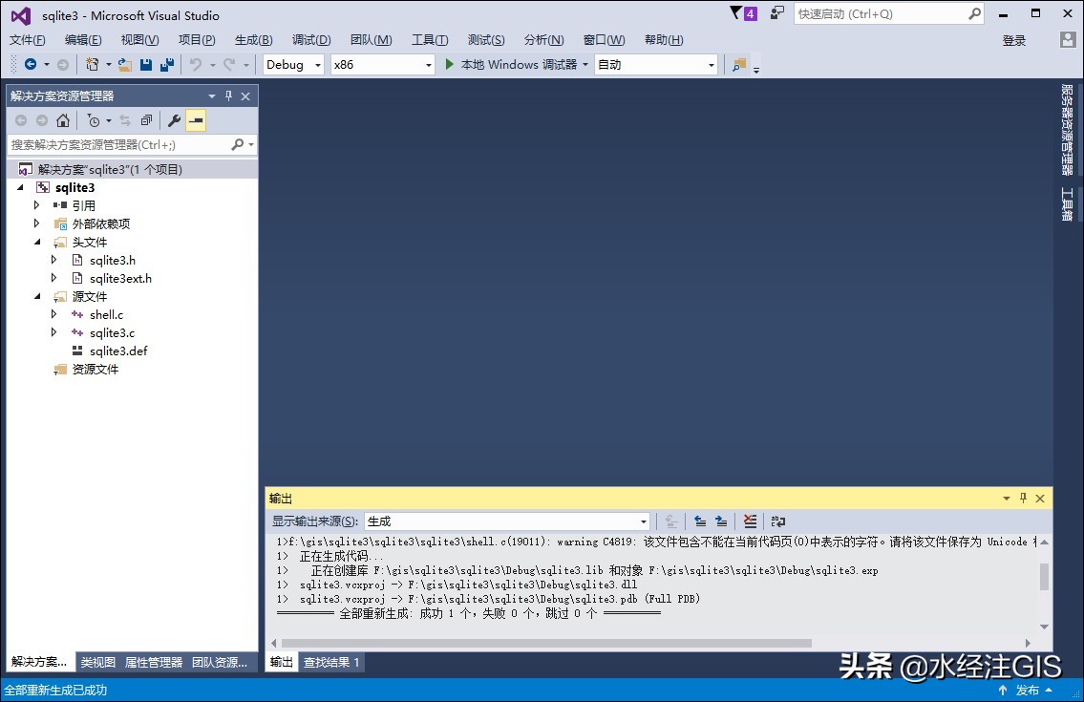Screen dimensions: 1084x702
Task: Expand the sqlite3.h tree node
Action: [x=53, y=260]
